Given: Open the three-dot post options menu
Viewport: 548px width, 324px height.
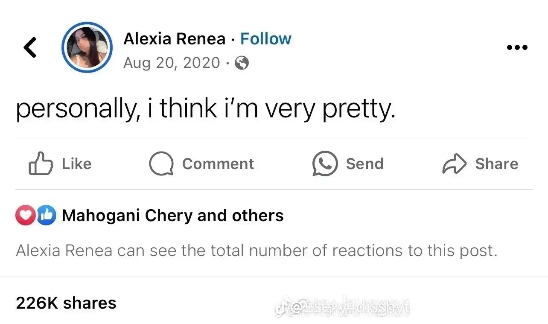Looking at the screenshot, I should 517,47.
